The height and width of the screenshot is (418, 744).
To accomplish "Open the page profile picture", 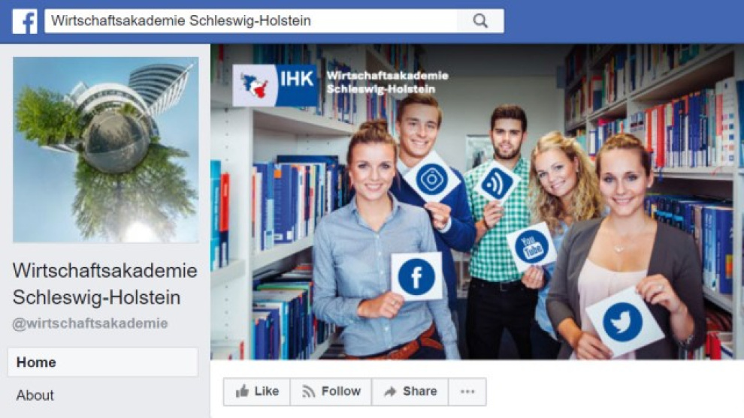I will [x=105, y=150].
